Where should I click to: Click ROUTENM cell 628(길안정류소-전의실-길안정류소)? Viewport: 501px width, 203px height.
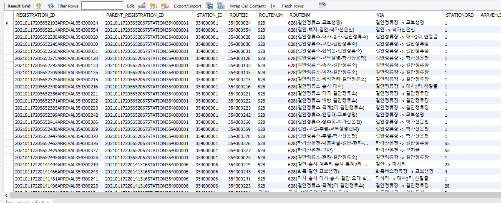330,51
